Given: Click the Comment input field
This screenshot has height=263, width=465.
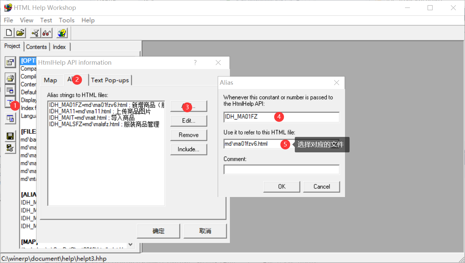Looking at the screenshot, I should tap(281, 169).
